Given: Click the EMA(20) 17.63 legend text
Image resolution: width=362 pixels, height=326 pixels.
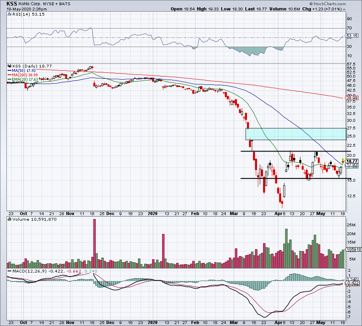Looking at the screenshot, I should (25, 79).
